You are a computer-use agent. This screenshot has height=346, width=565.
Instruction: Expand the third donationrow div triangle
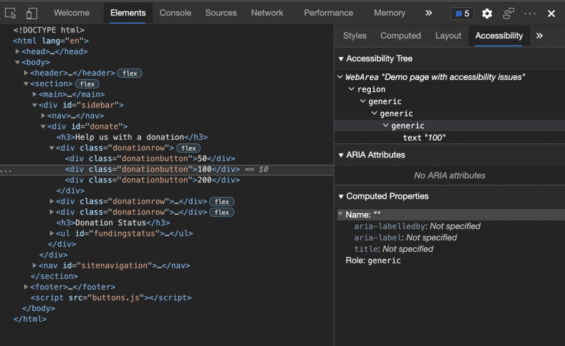point(51,212)
